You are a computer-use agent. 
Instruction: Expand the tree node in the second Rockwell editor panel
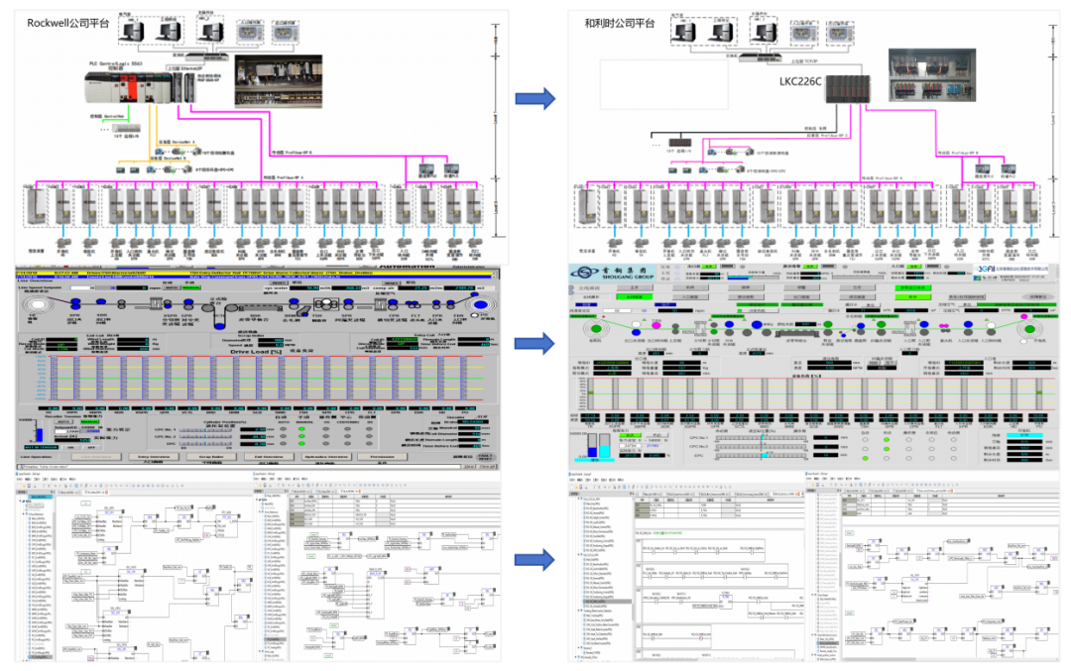pos(264,501)
